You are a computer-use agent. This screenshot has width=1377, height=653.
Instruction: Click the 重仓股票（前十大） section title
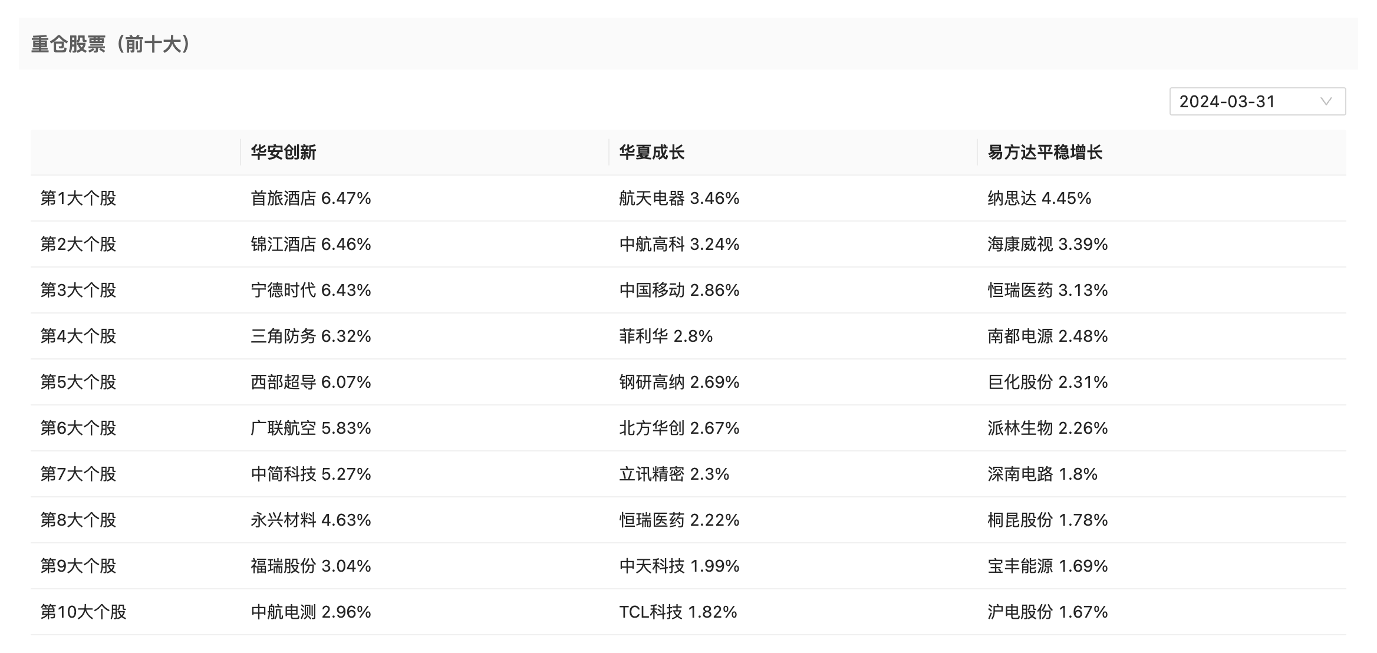[x=111, y=44]
